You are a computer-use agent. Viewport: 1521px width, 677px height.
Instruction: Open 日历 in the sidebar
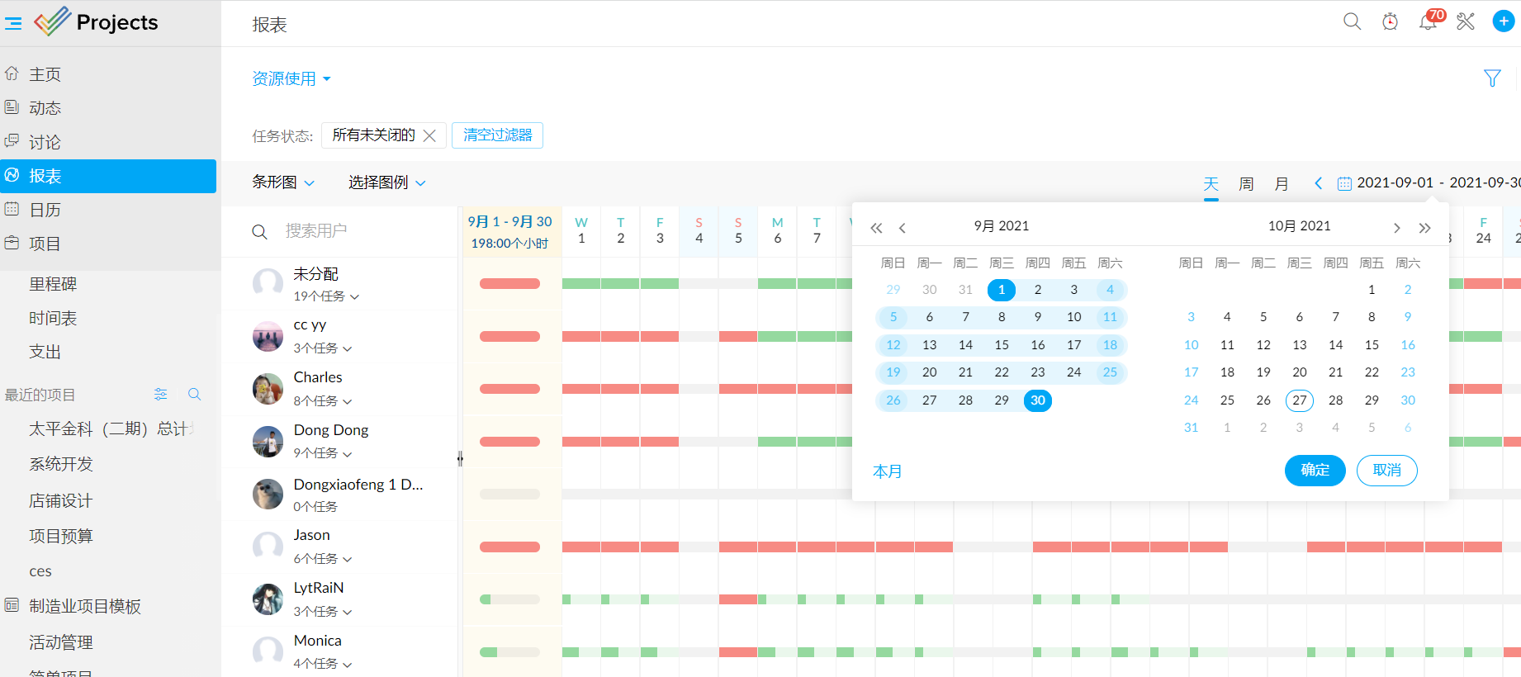[45, 210]
